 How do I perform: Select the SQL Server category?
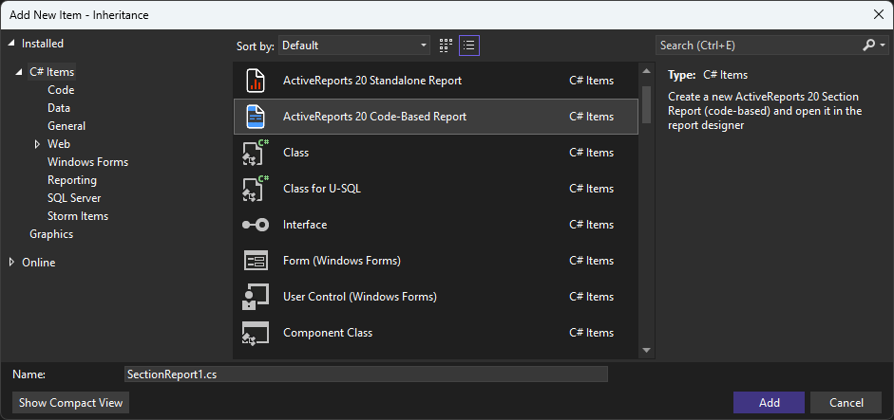coord(74,198)
